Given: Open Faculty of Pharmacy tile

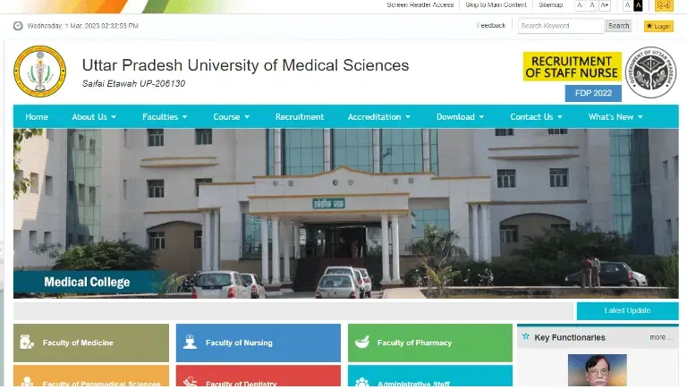Looking at the screenshot, I should pos(429,342).
